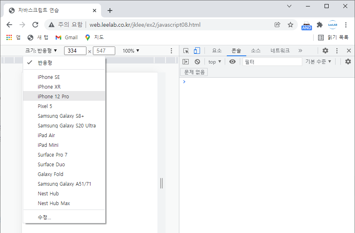The image size is (355, 233).
Task: Open the 기본 수준 log level dropdown
Action: [318, 61]
